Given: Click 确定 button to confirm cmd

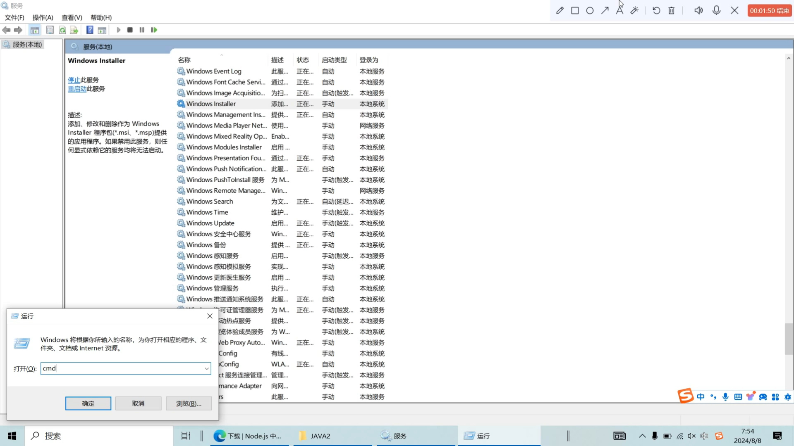Looking at the screenshot, I should (88, 403).
